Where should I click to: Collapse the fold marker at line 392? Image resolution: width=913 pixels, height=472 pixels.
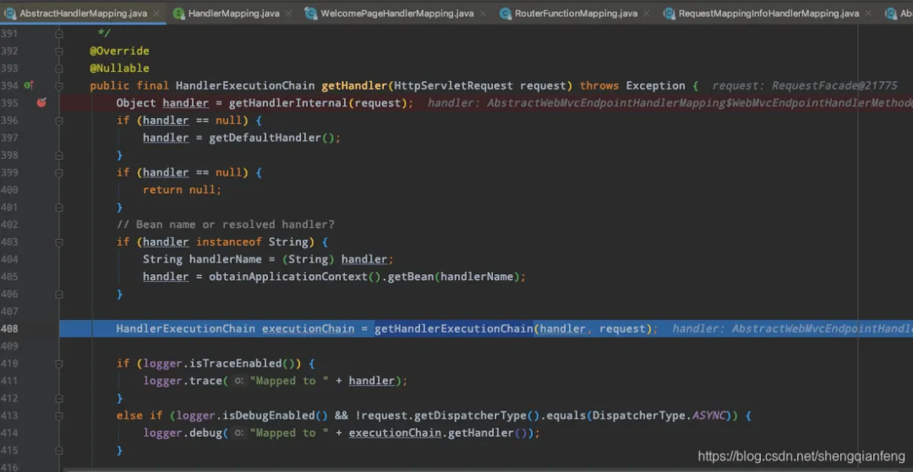pyautogui.click(x=59, y=52)
